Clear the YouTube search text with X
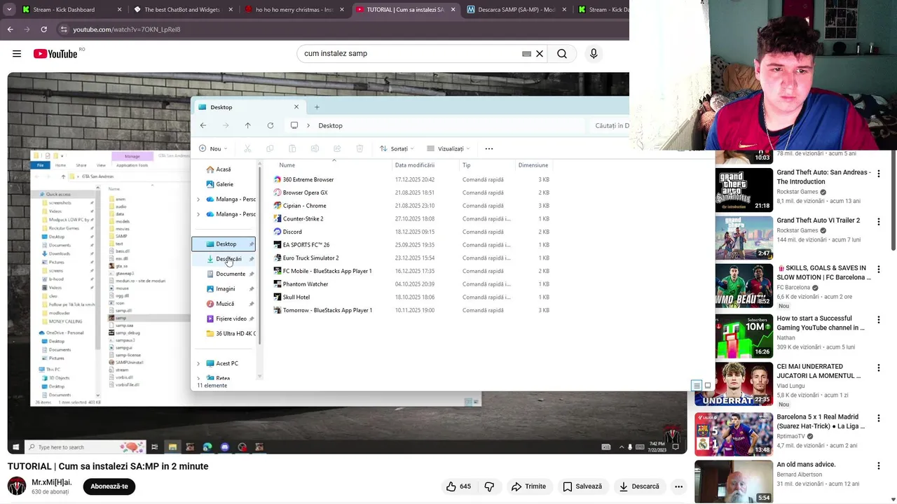897x504 pixels. (x=540, y=53)
